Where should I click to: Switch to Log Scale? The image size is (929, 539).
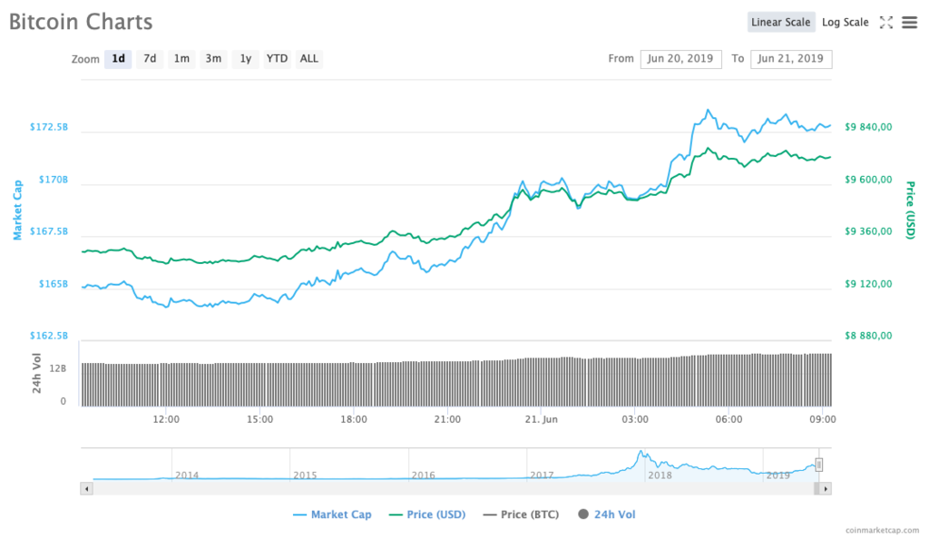[x=845, y=22]
